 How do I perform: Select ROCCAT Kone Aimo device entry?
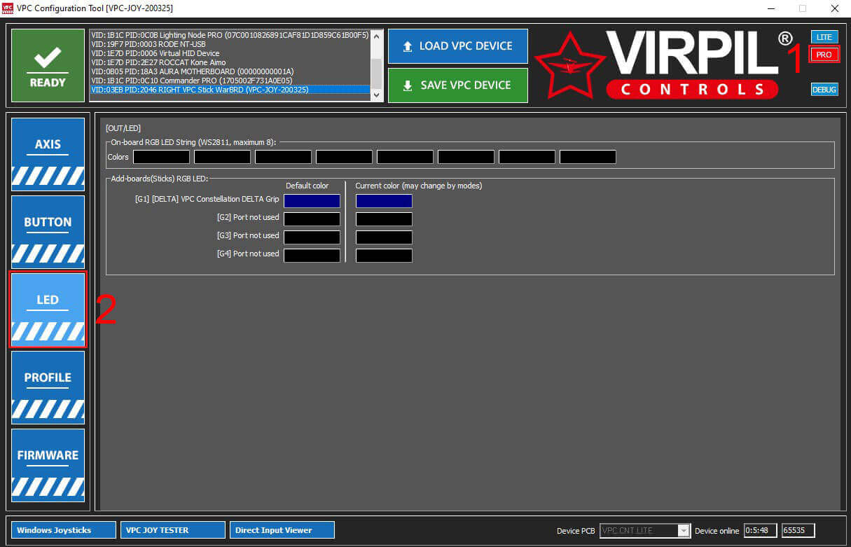tap(230, 62)
